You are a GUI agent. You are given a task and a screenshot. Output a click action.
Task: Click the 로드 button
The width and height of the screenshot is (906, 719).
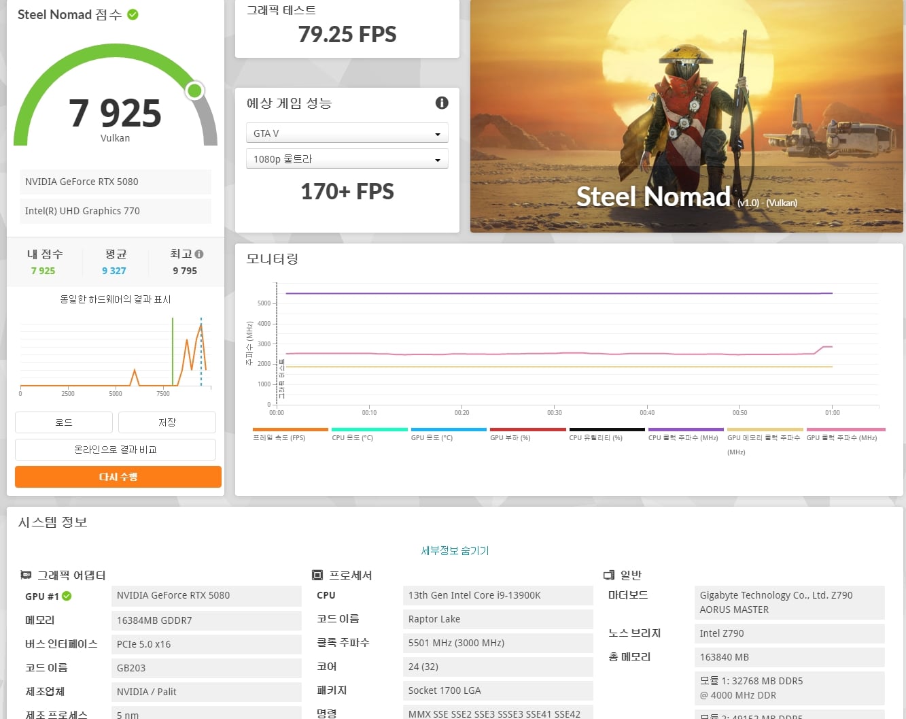pyautogui.click(x=64, y=422)
